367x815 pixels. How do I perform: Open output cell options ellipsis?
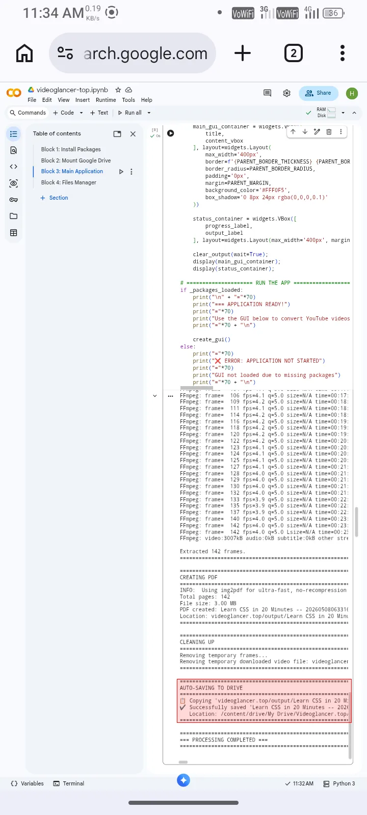point(170,396)
